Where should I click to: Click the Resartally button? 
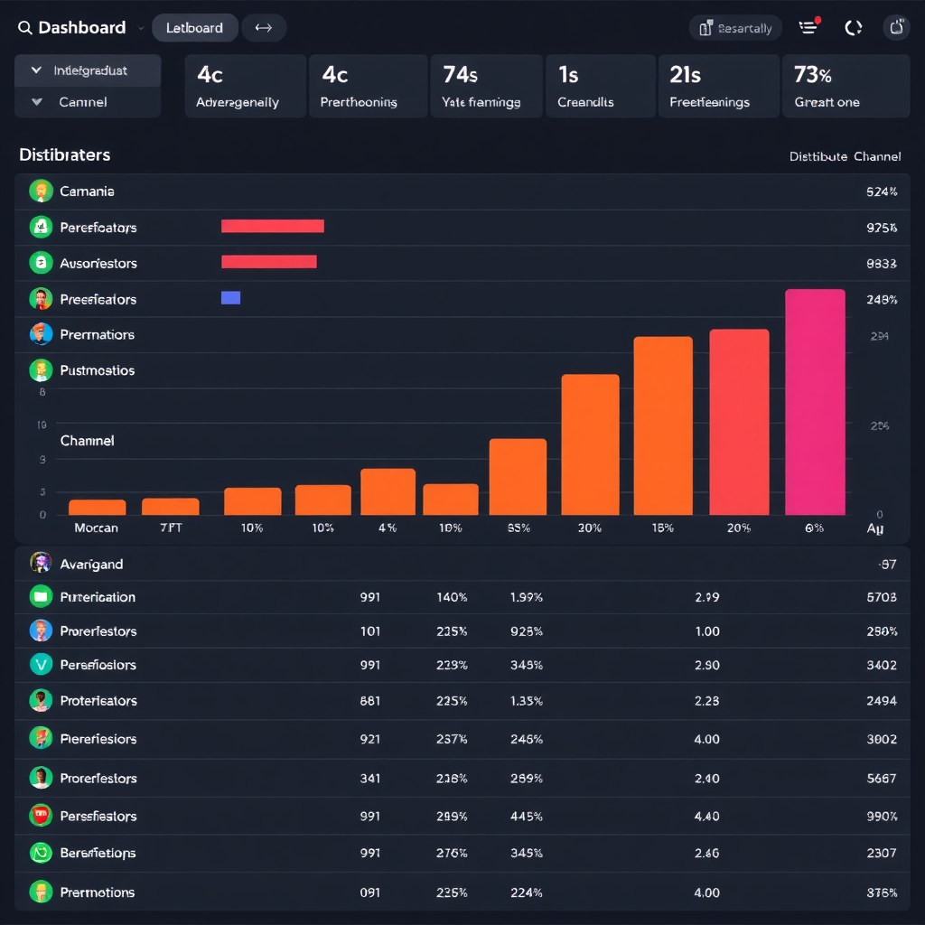(735, 28)
